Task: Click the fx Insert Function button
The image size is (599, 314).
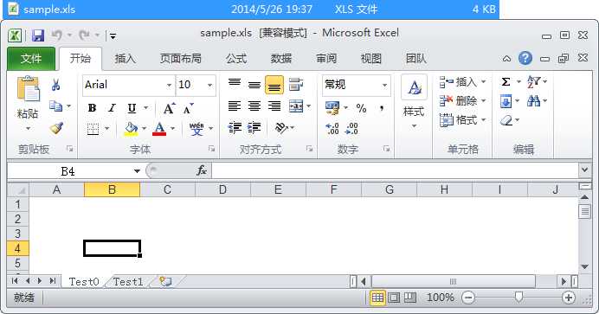Action: pyautogui.click(x=202, y=170)
